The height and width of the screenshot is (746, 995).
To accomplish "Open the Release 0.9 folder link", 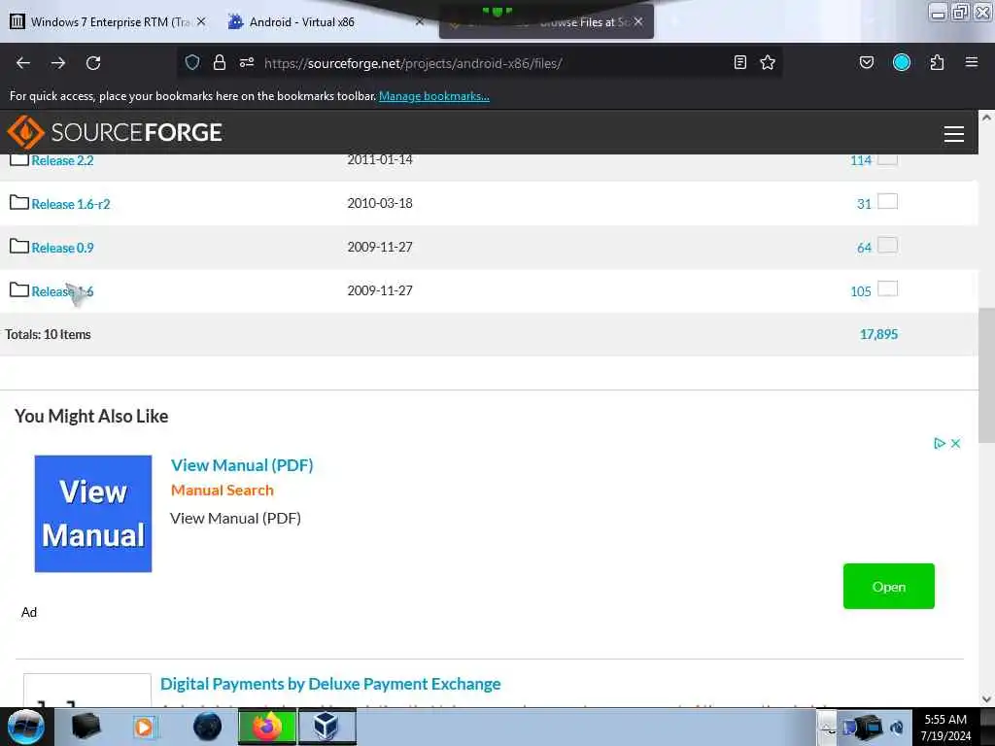I will tap(62, 248).
